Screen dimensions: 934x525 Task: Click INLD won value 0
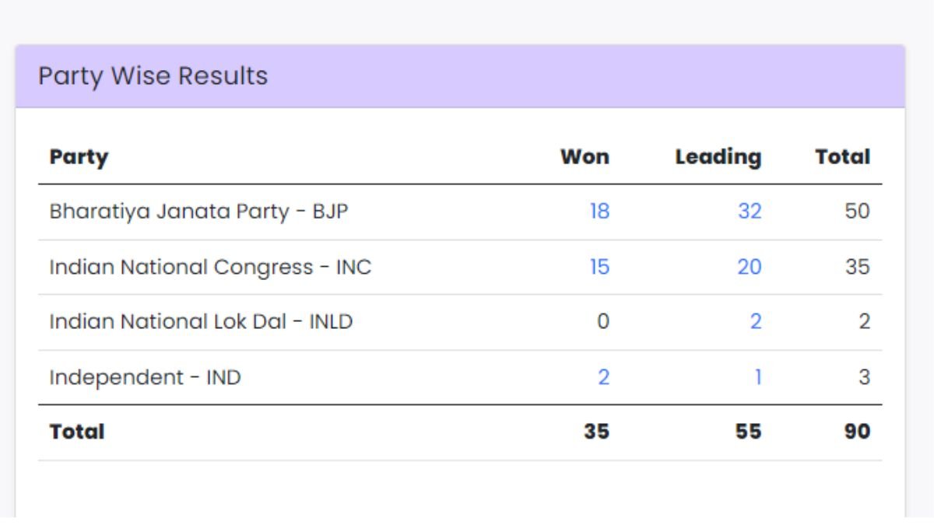(x=603, y=322)
